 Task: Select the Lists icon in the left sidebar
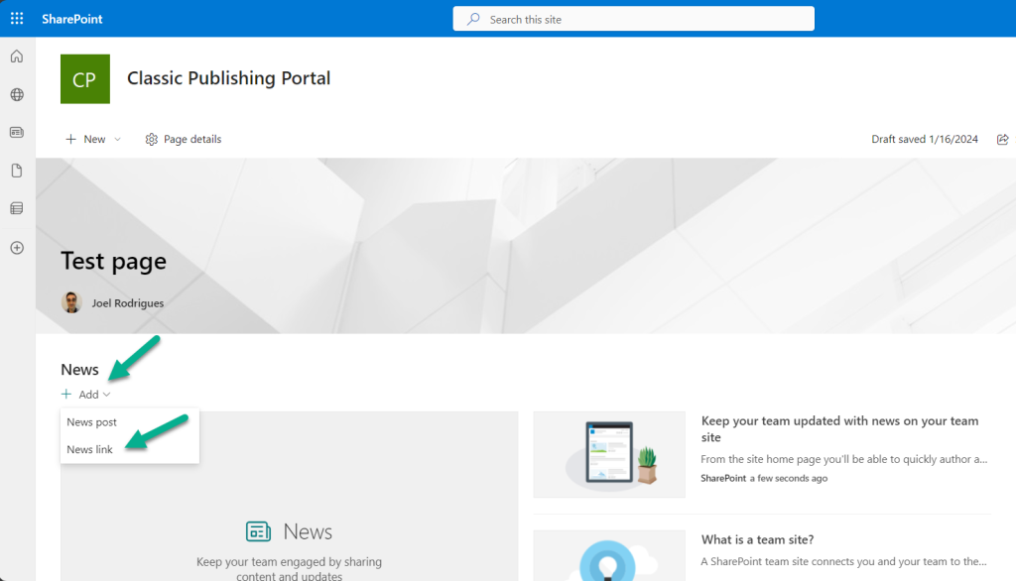click(x=16, y=207)
